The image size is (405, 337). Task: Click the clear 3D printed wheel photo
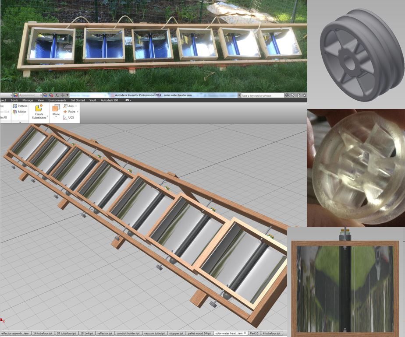[356, 168]
